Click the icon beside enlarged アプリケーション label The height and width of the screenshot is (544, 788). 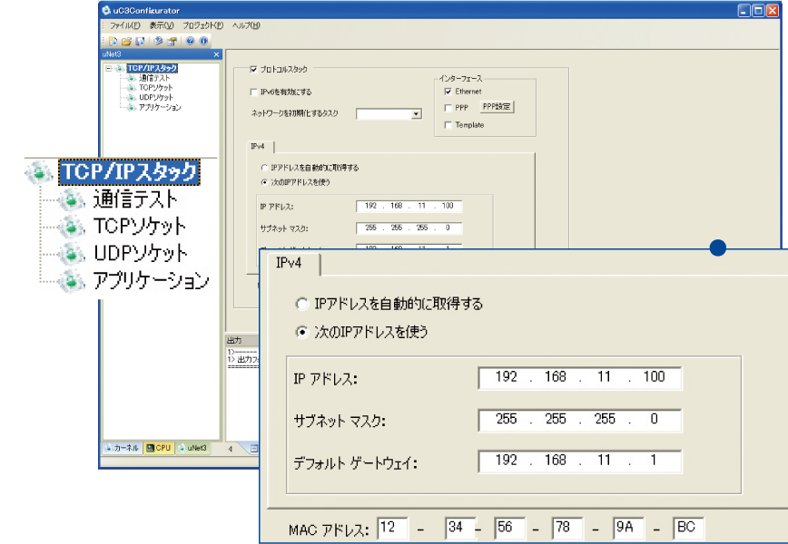point(71,280)
